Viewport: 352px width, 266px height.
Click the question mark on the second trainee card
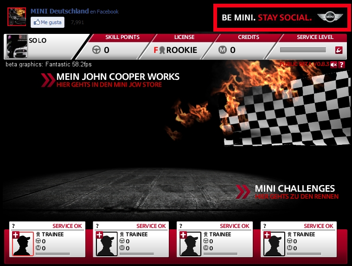tap(97, 226)
